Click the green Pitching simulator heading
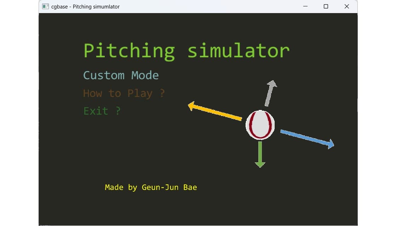 [x=186, y=51]
